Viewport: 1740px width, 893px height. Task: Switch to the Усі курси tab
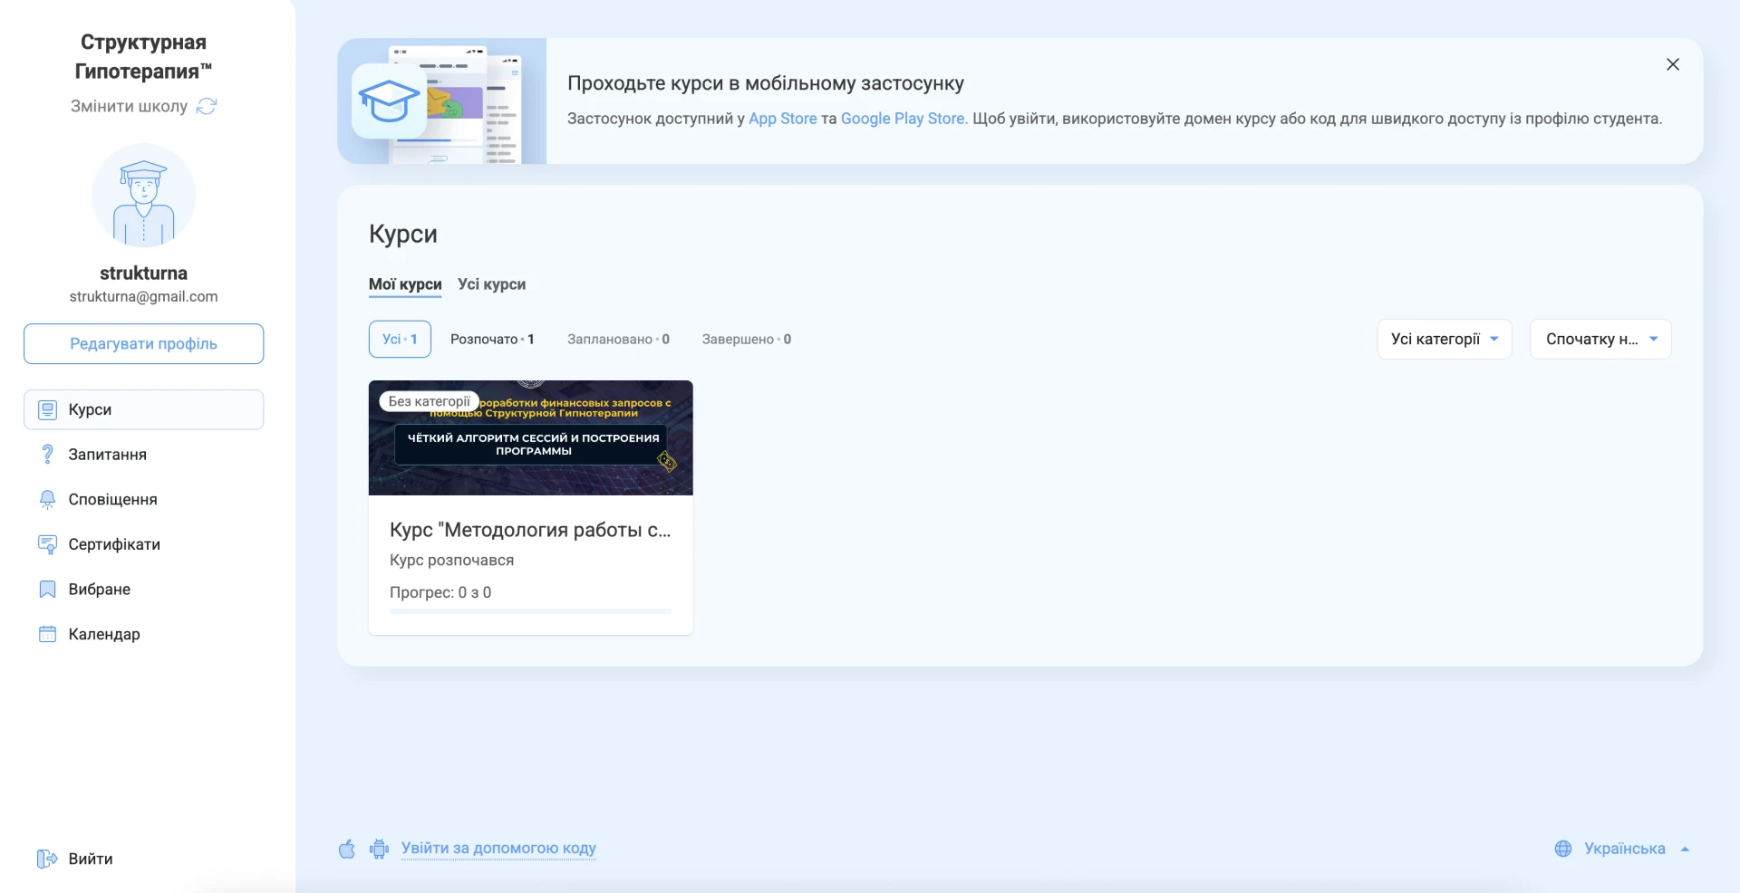(491, 284)
